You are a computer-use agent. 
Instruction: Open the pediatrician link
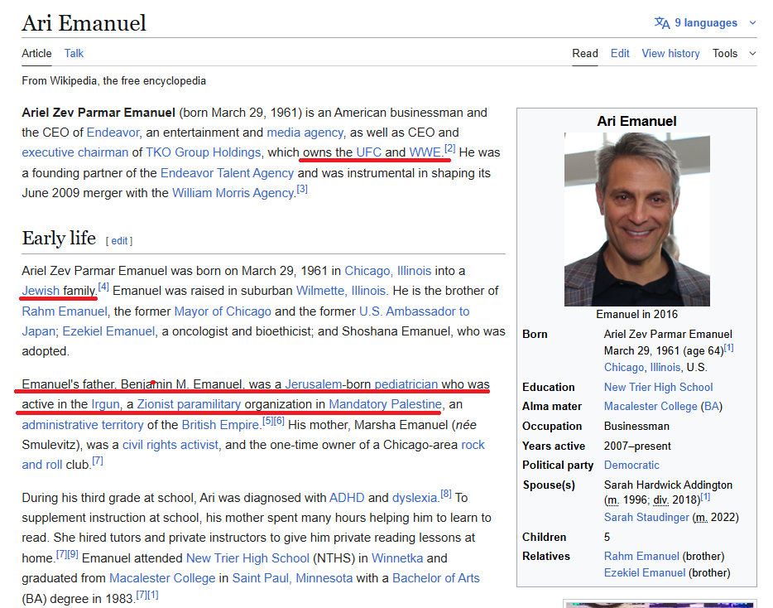[x=406, y=384]
